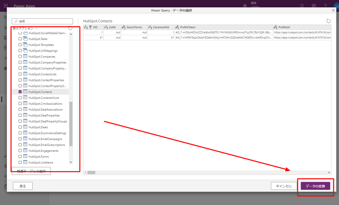Check the HubSpot.DealAssociations checkbox
Screen dimensions: 339x205
pyautogui.click(x=20, y=109)
